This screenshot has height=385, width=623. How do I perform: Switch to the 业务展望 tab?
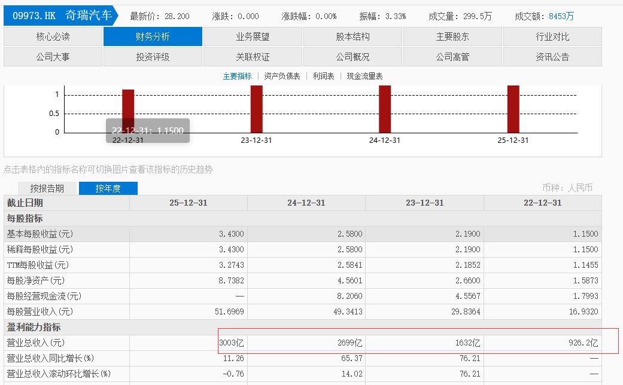click(253, 36)
